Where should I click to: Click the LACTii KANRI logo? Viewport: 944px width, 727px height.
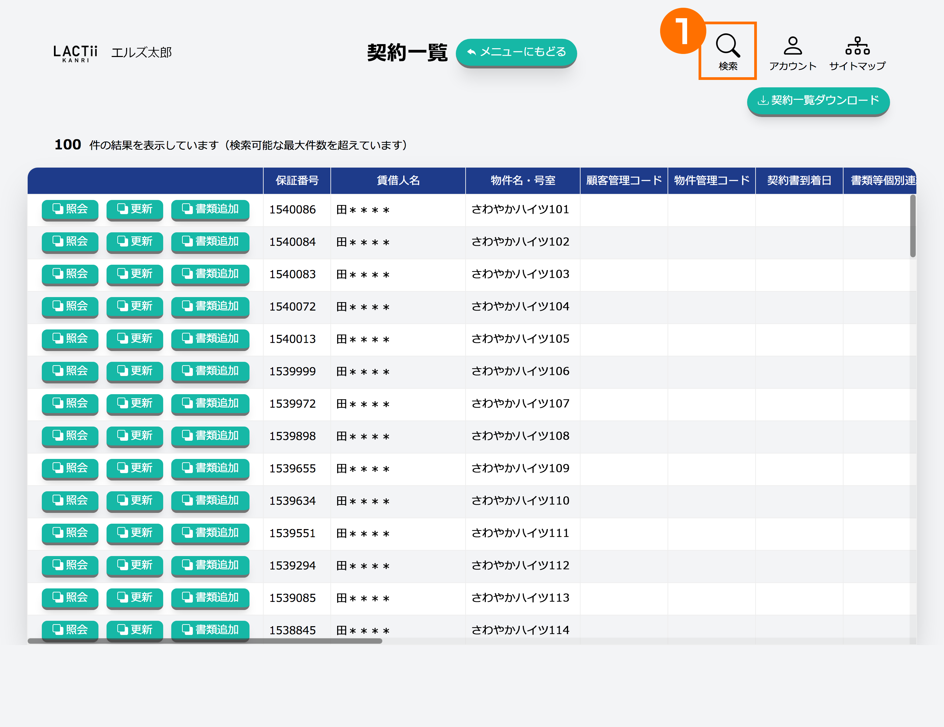(x=75, y=53)
